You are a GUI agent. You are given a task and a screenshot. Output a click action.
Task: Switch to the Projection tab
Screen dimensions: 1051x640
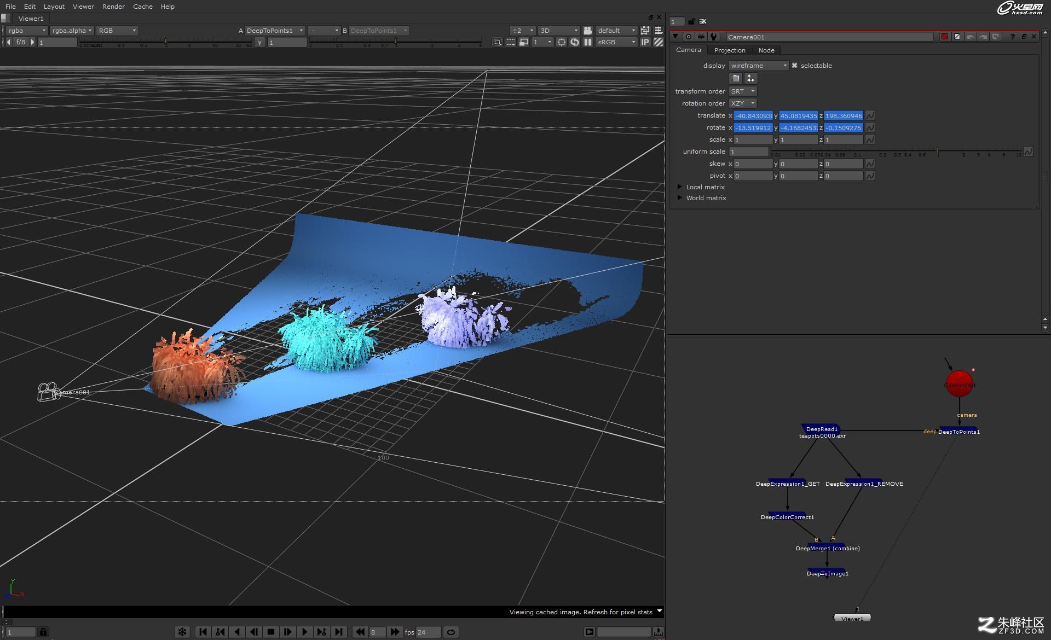tap(730, 50)
